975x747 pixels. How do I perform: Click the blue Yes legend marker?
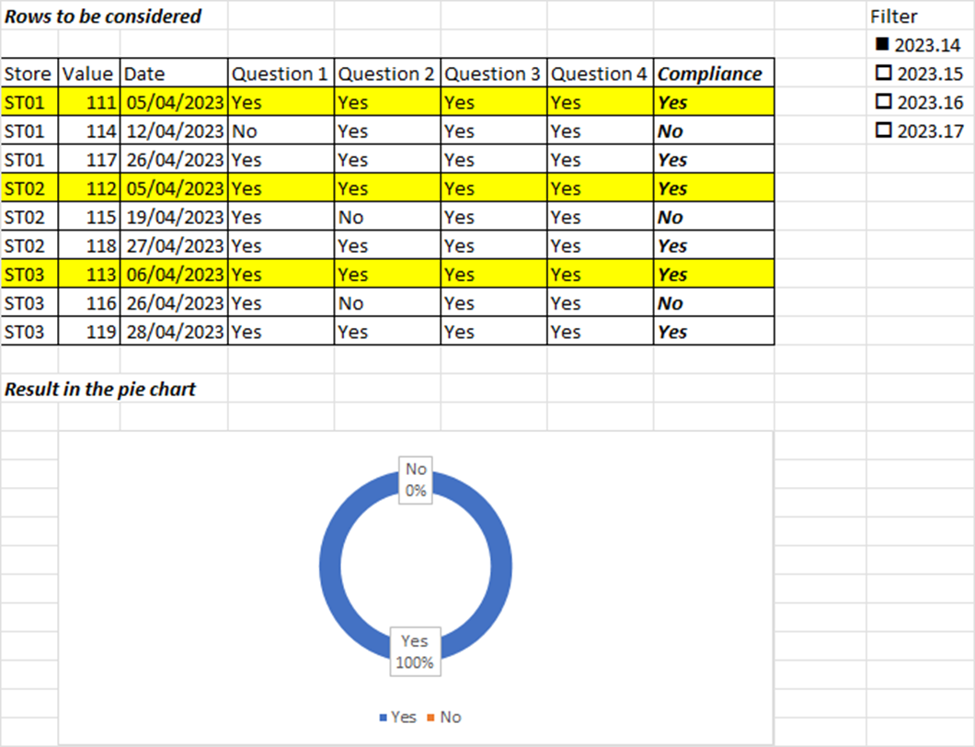click(383, 718)
